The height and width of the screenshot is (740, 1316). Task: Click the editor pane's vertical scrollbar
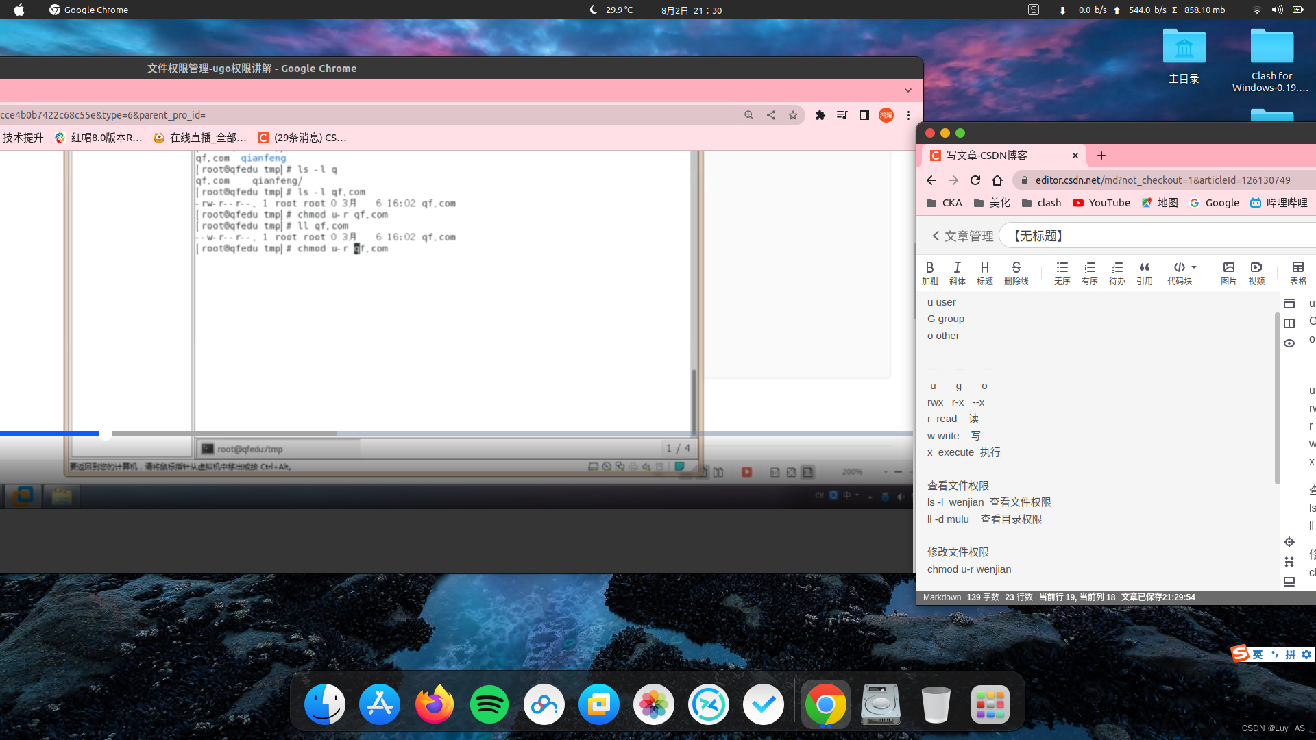1277,397
